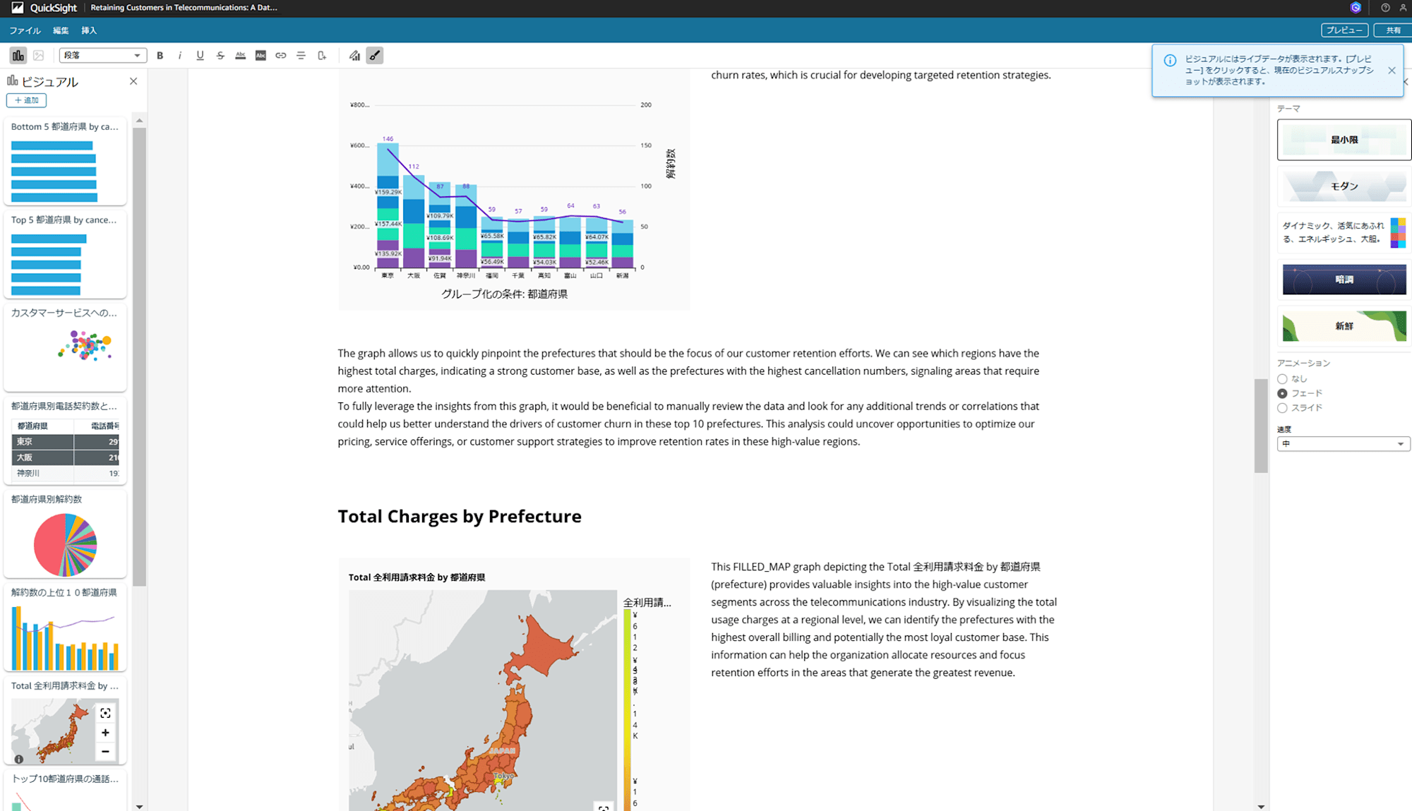Open the text alignment options
1412x811 pixels.
coord(301,55)
